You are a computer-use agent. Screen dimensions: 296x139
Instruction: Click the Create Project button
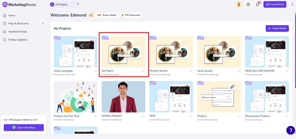[277, 28]
